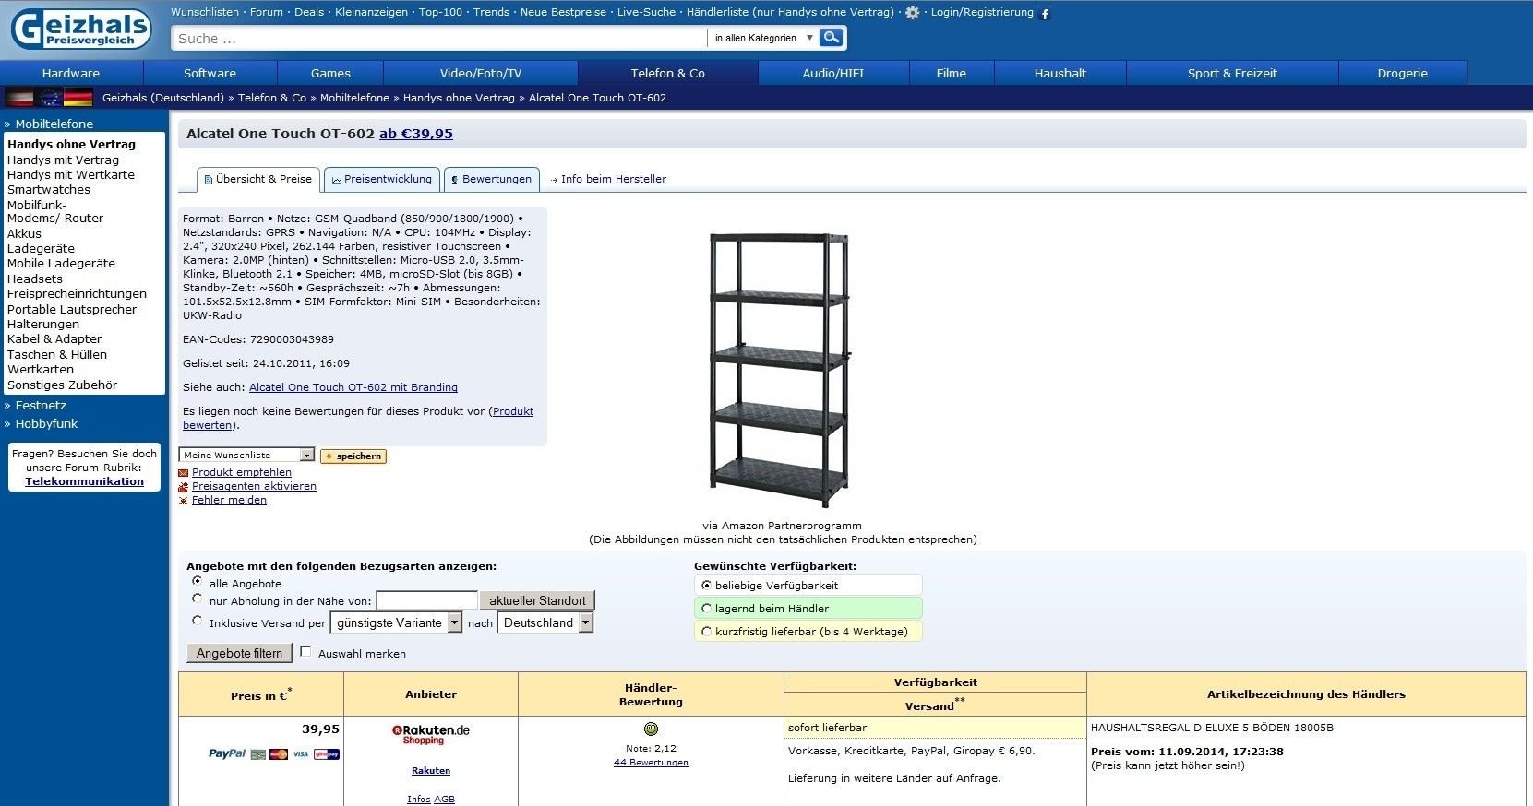1533x806 pixels.
Task: Open 'Alcatel One Touch OT-602 mit Branding' link
Action: point(353,387)
